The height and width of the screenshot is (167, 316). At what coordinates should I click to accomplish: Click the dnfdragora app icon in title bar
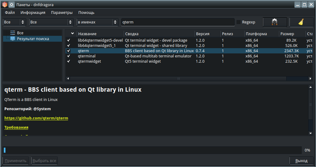(x=5, y=4)
